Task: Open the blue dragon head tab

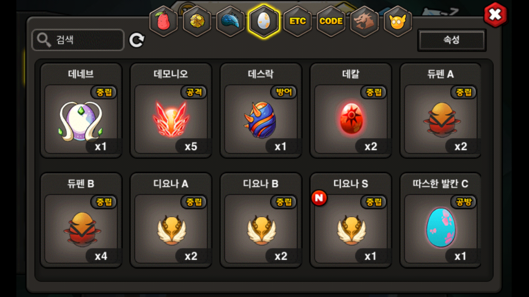Action: pyautogui.click(x=230, y=21)
